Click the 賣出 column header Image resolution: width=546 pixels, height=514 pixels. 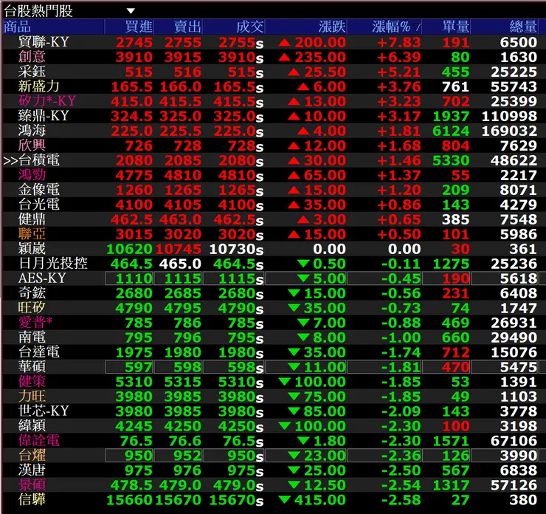[187, 27]
